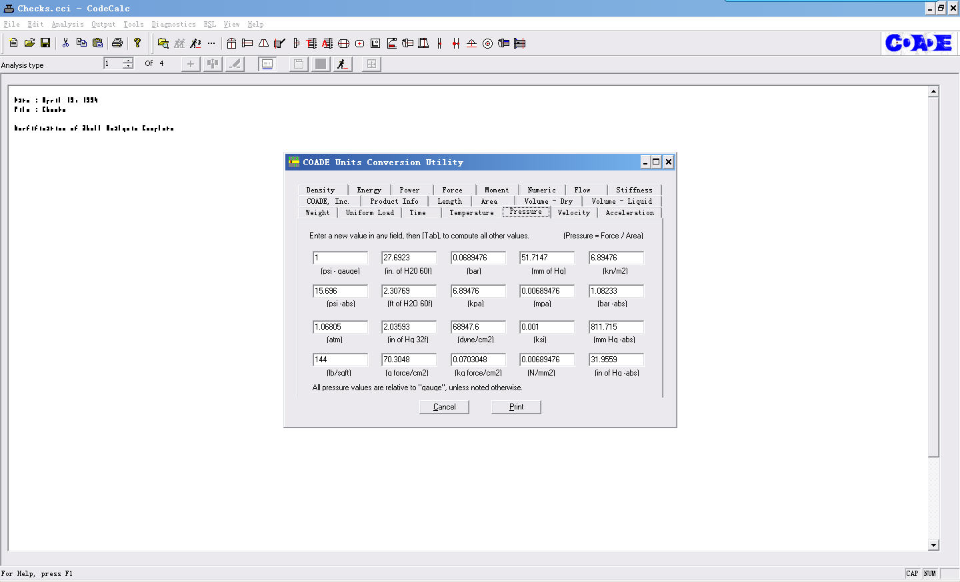Screen dimensions: 960x582
Task: Select the square with circle icon
Action: (375, 43)
